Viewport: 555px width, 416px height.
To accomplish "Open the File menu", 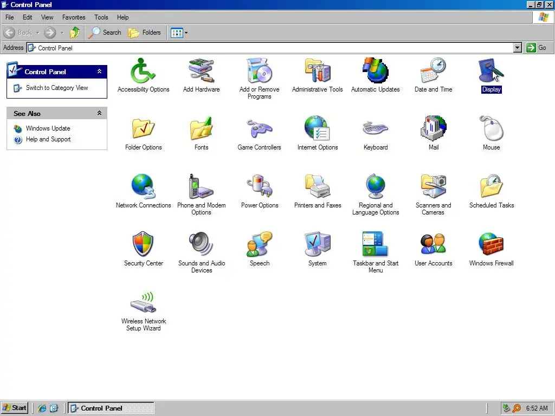I will (10, 17).
